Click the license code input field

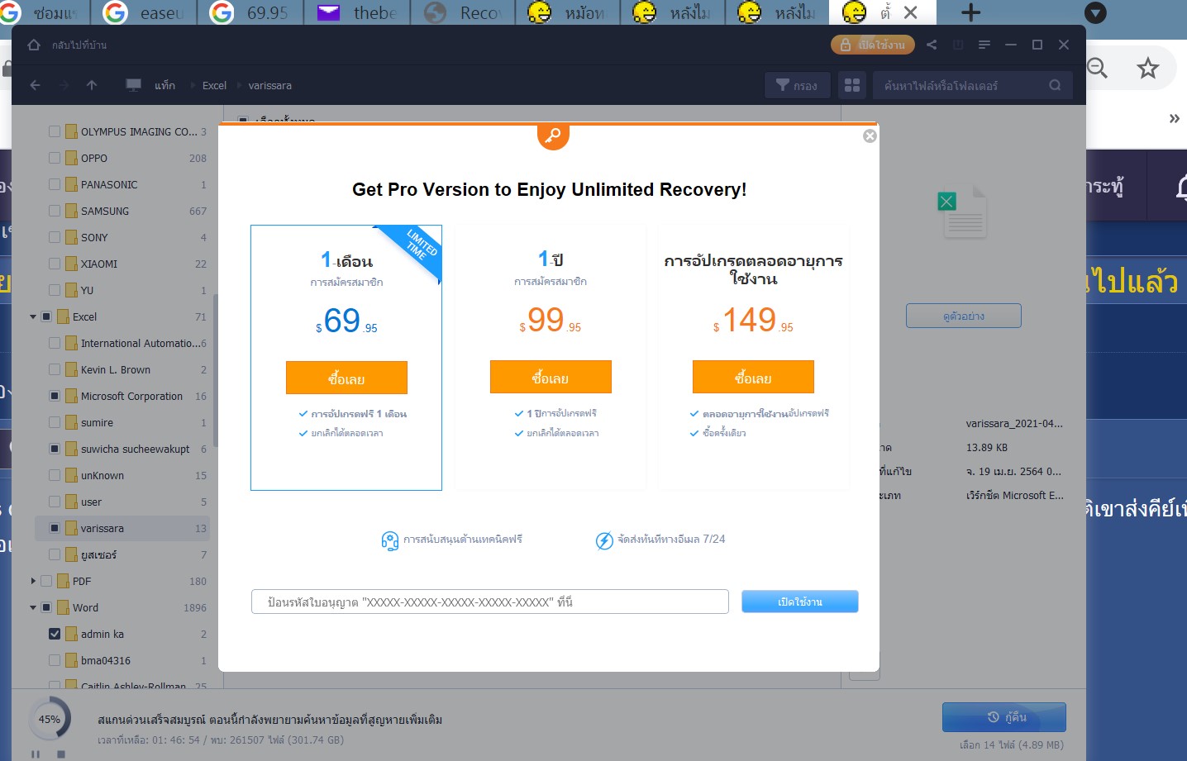click(x=490, y=602)
